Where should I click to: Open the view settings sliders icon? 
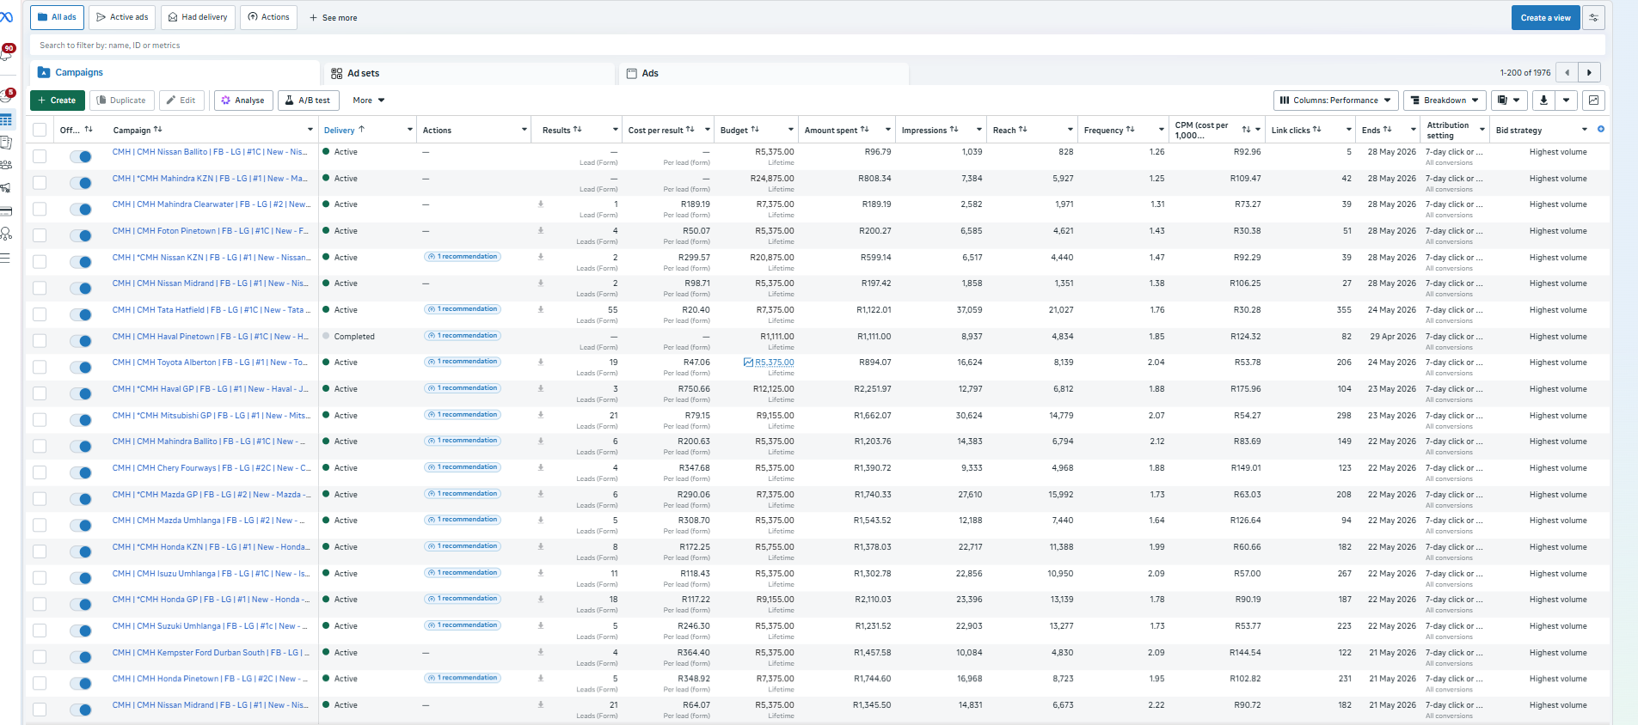coord(1593,17)
